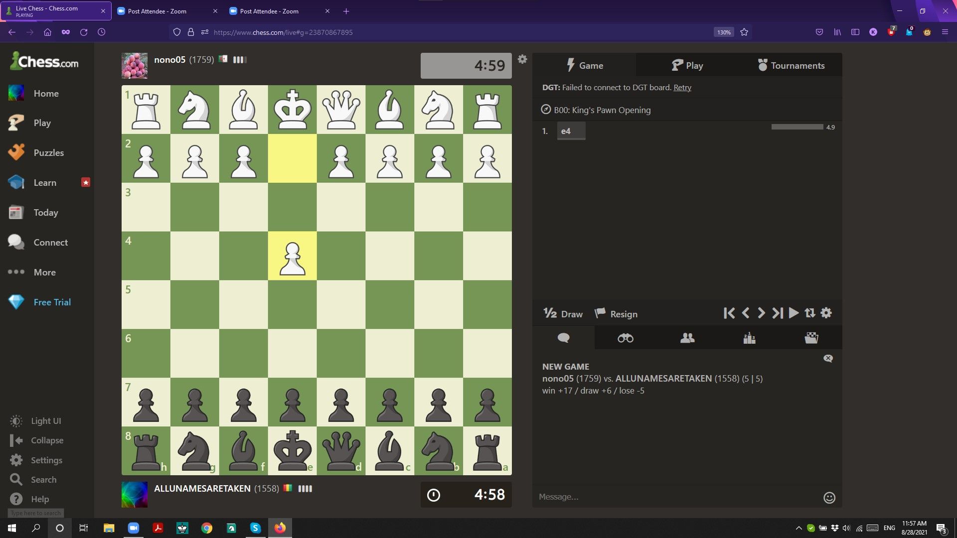Step back one move
Viewport: 957px width, 538px height.
point(746,313)
